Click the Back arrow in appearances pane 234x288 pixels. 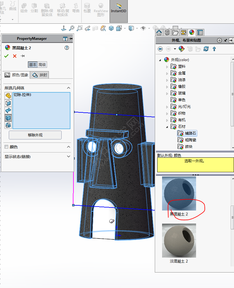(160, 49)
